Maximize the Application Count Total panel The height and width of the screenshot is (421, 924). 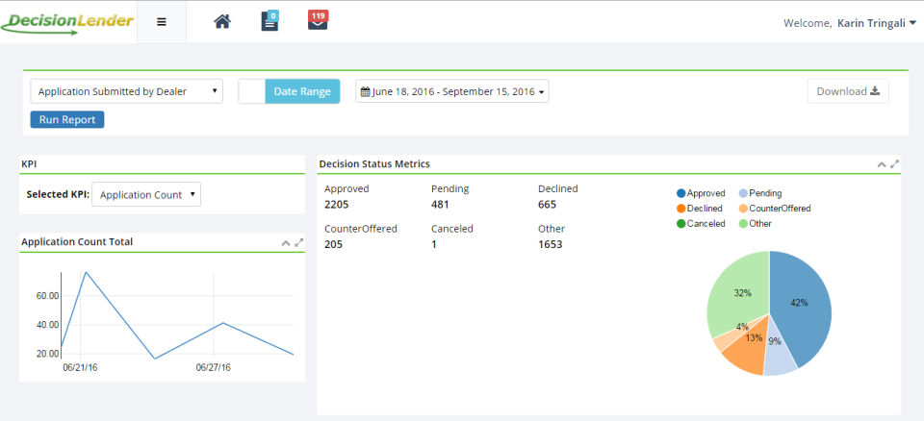pyautogui.click(x=299, y=243)
